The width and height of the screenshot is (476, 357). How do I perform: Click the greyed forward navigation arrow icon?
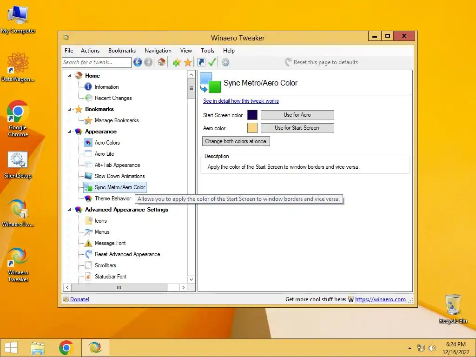[148, 62]
